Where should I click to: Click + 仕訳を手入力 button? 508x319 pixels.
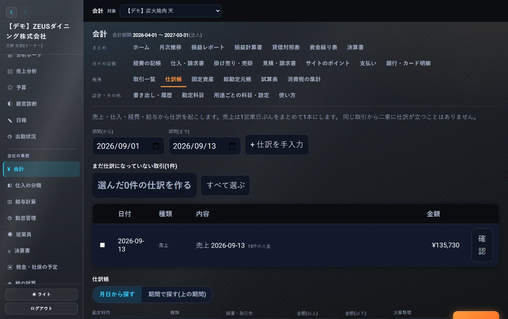(x=277, y=145)
